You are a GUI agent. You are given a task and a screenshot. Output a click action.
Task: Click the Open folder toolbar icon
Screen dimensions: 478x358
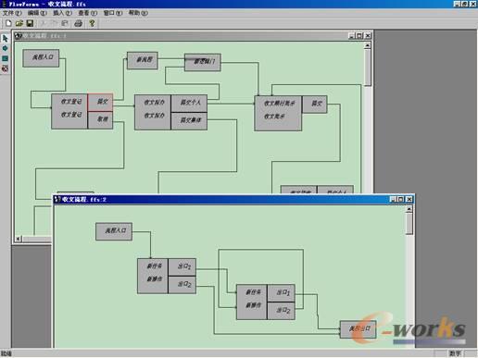coord(19,23)
